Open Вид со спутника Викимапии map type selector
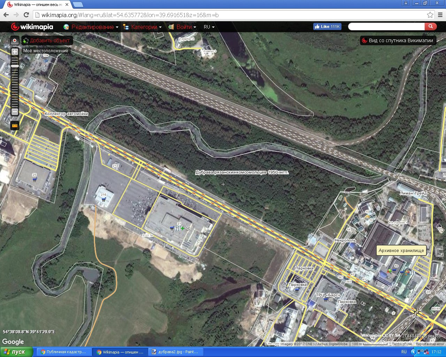This screenshot has width=446, height=357. click(x=398, y=40)
